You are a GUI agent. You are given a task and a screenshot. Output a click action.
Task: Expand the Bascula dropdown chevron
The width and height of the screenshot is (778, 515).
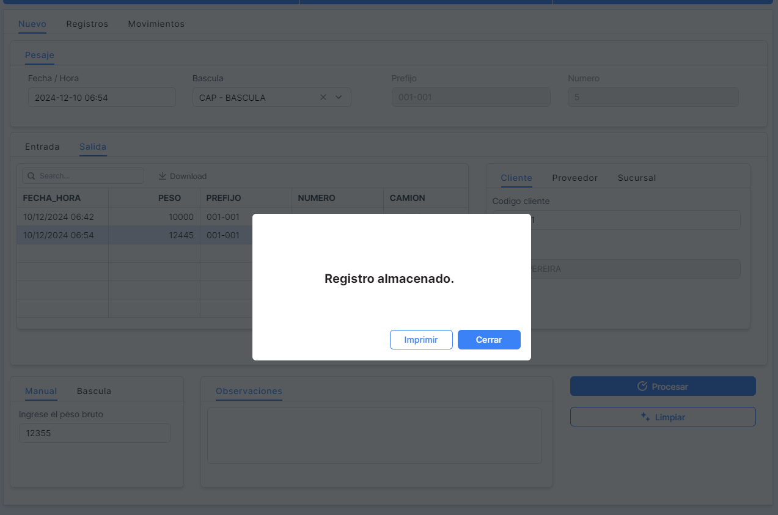pyautogui.click(x=339, y=97)
